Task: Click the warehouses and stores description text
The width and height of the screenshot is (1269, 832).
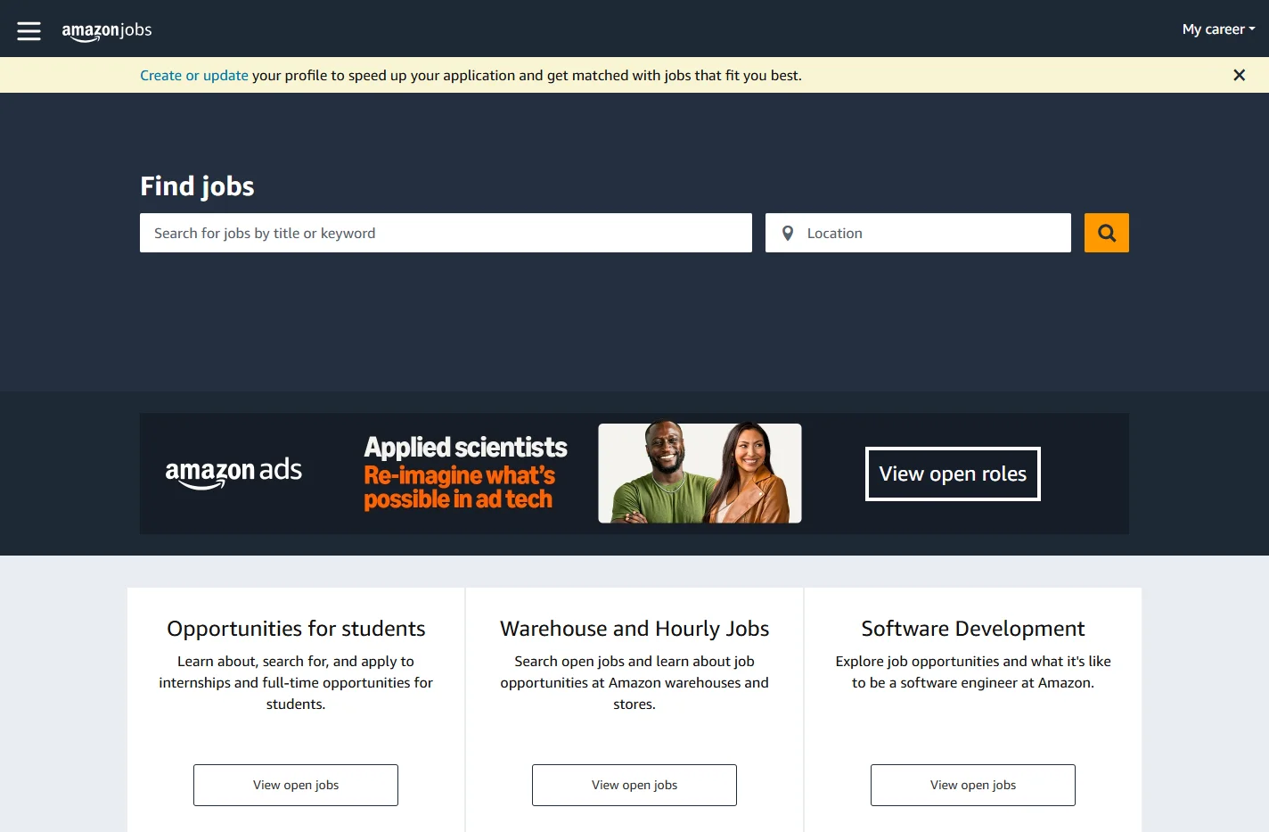Action: pos(634,682)
